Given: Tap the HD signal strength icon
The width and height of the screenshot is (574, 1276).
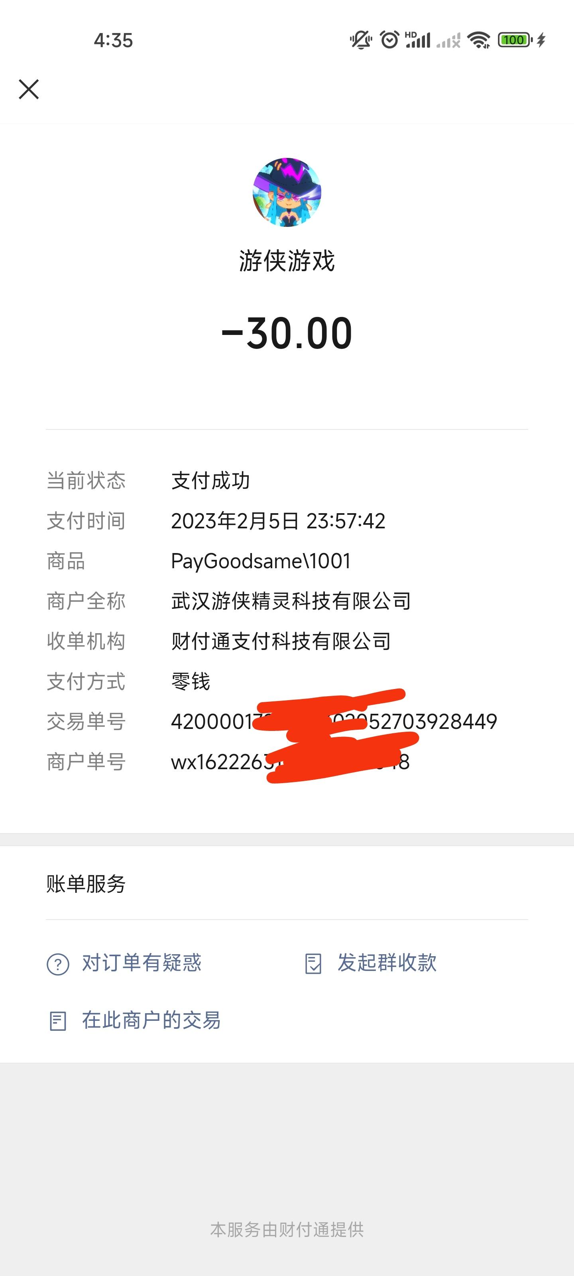Looking at the screenshot, I should pyautogui.click(x=417, y=39).
